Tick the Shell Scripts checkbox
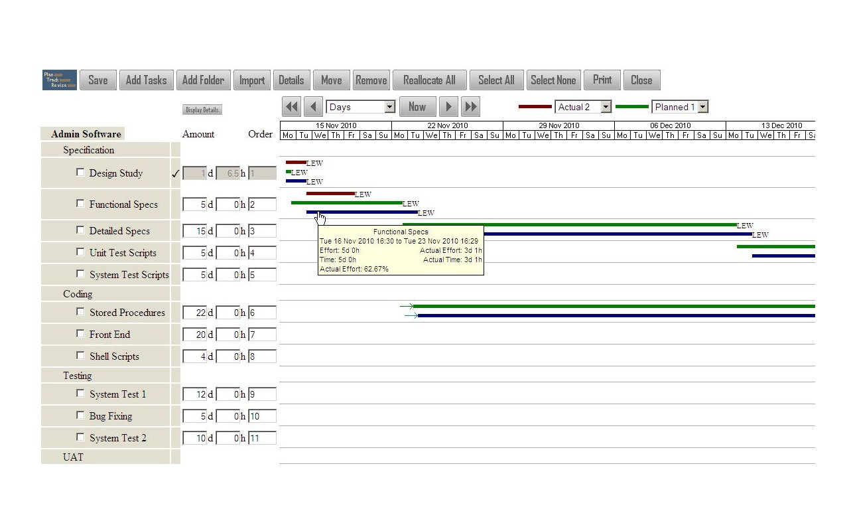This screenshot has height=531, width=849. point(80,356)
